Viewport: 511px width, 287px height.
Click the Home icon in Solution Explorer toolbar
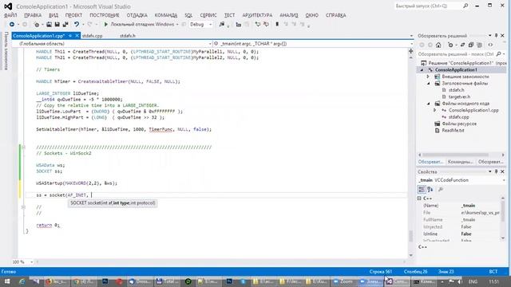(438, 45)
